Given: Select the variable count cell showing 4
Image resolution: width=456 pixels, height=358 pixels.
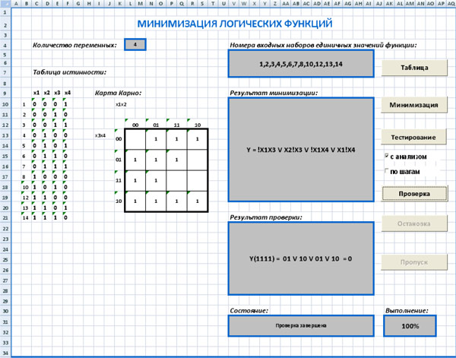Looking at the screenshot, I should tap(135, 45).
